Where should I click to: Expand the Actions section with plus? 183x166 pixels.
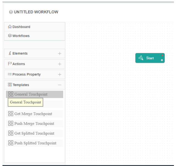click(60, 64)
